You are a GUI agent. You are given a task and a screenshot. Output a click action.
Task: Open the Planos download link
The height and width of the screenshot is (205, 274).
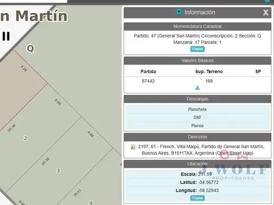coord(198,126)
